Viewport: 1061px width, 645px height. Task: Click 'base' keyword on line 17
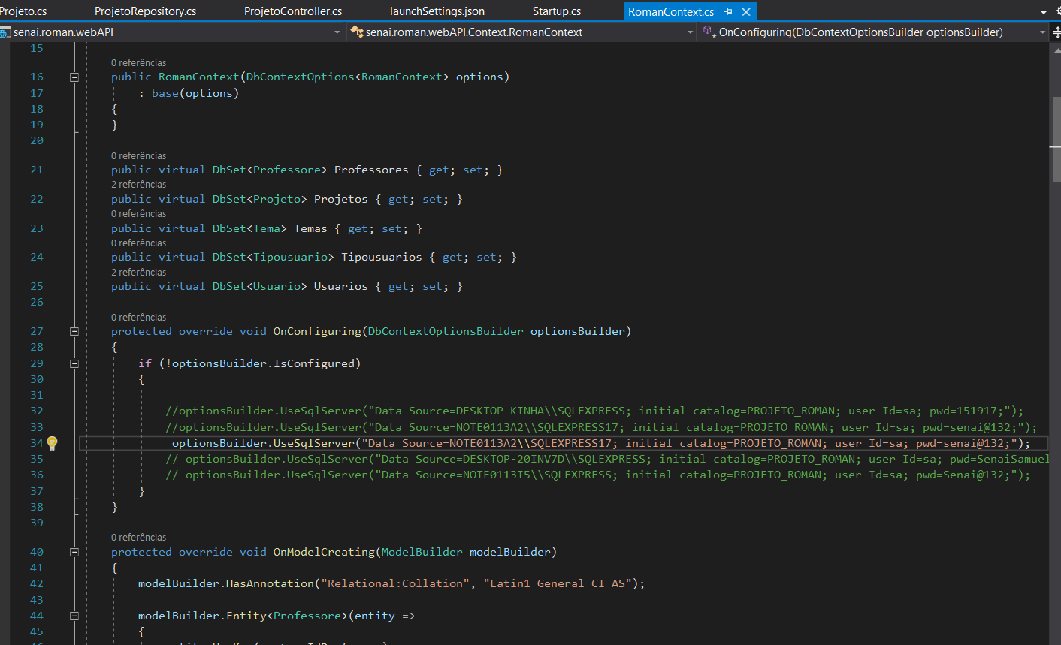[x=165, y=93]
